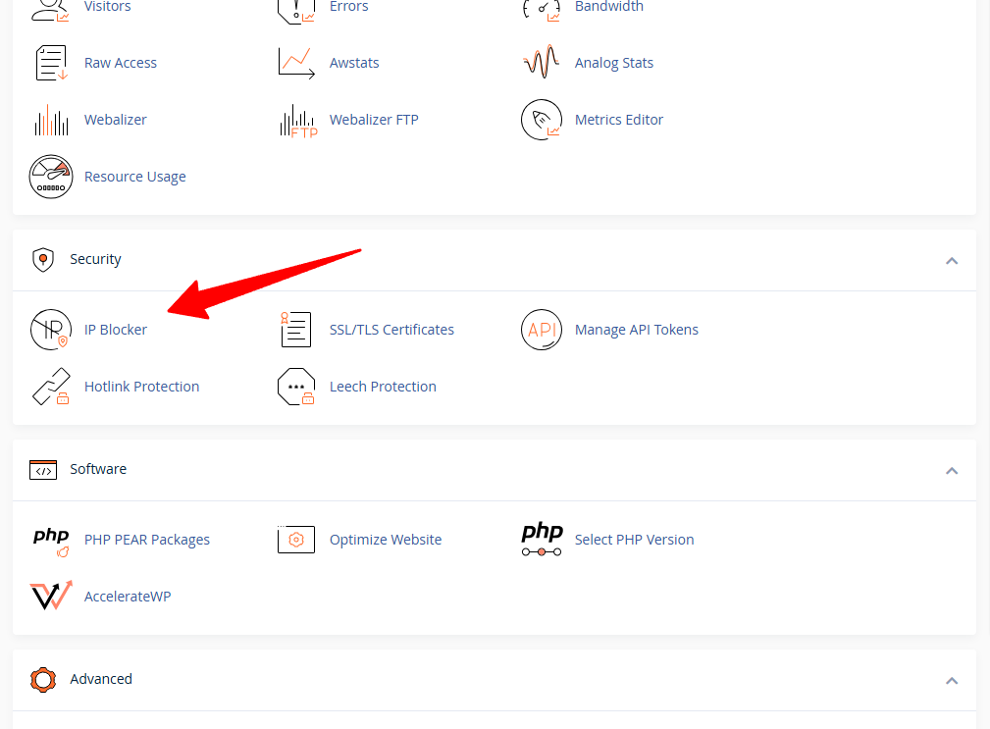
Task: Collapse the Security section chevron
Action: (x=952, y=261)
